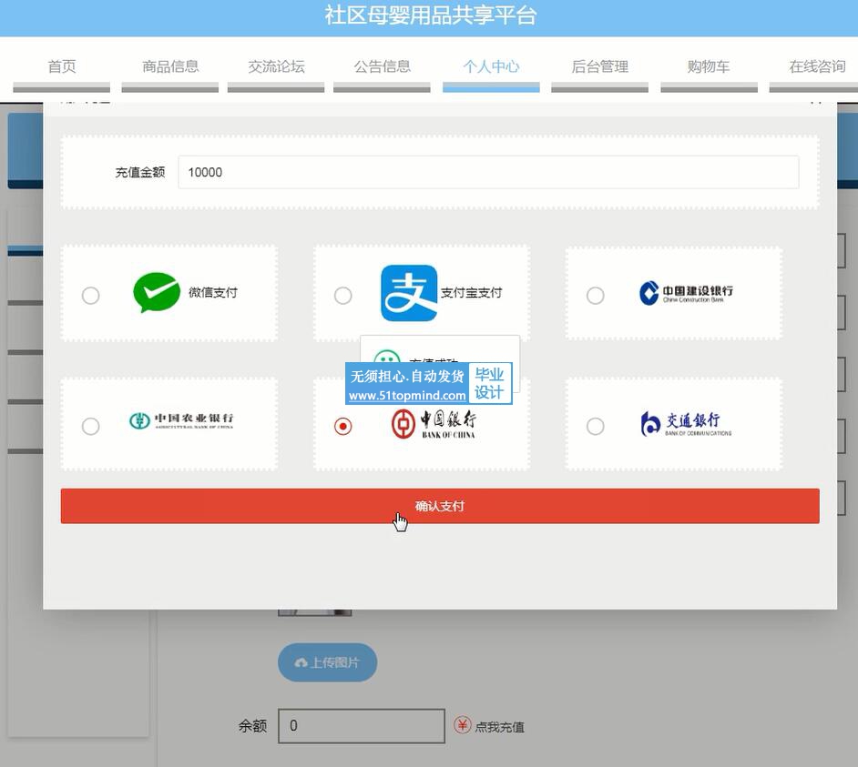
Task: Click the China Construction Bank logo
Action: tap(686, 293)
